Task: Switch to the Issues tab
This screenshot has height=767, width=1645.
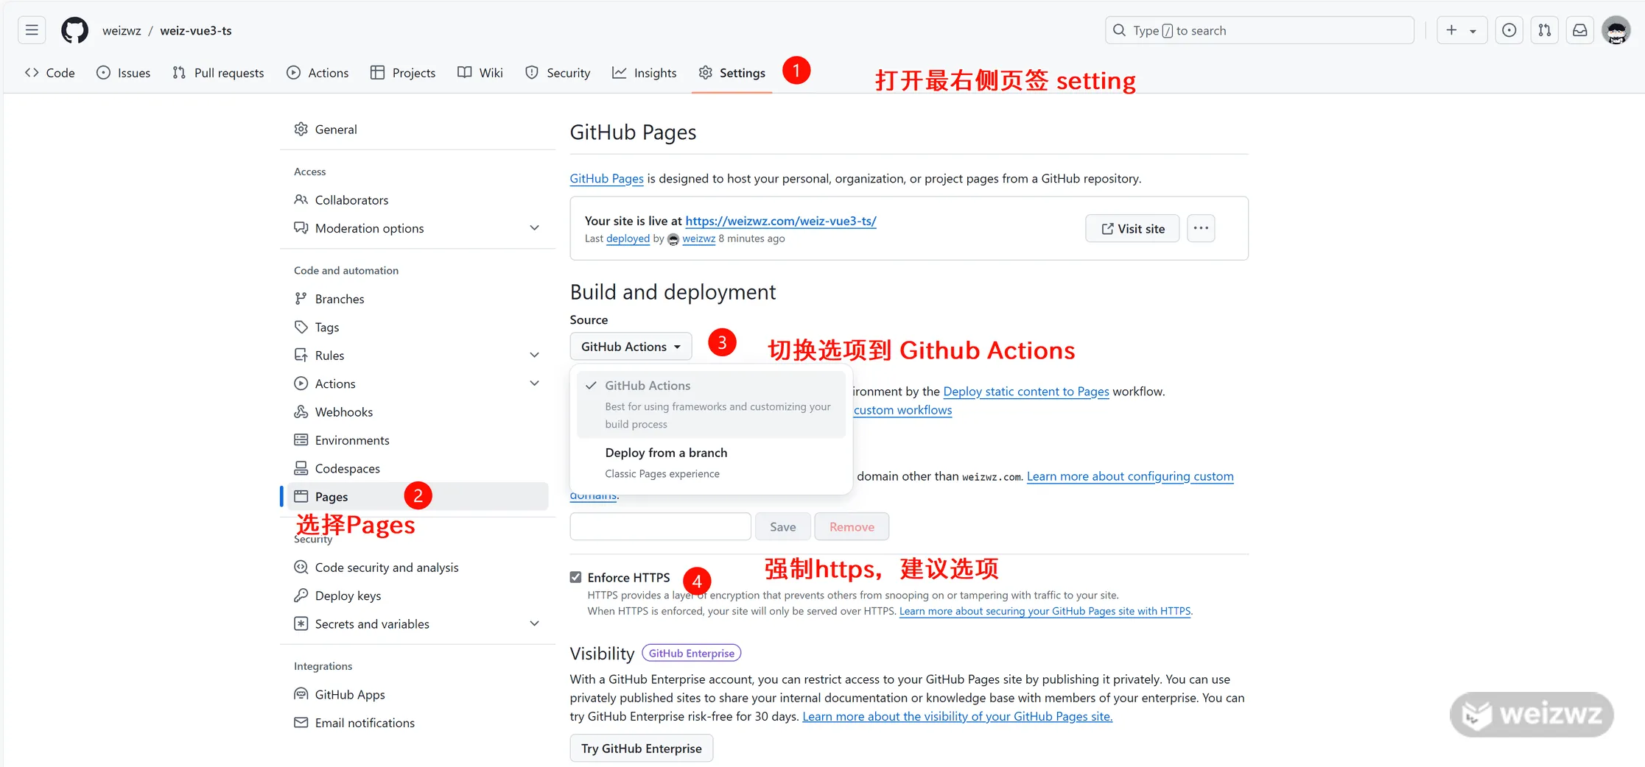Action: tap(124, 73)
